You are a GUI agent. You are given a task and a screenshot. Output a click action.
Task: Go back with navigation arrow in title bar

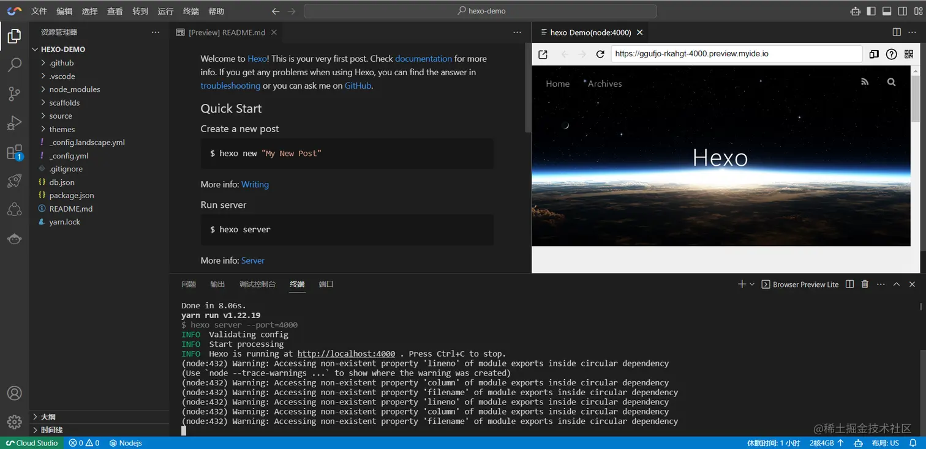(x=276, y=11)
